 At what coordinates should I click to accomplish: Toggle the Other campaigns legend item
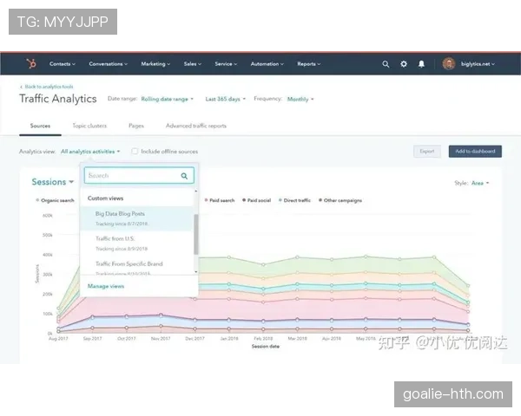click(x=340, y=200)
